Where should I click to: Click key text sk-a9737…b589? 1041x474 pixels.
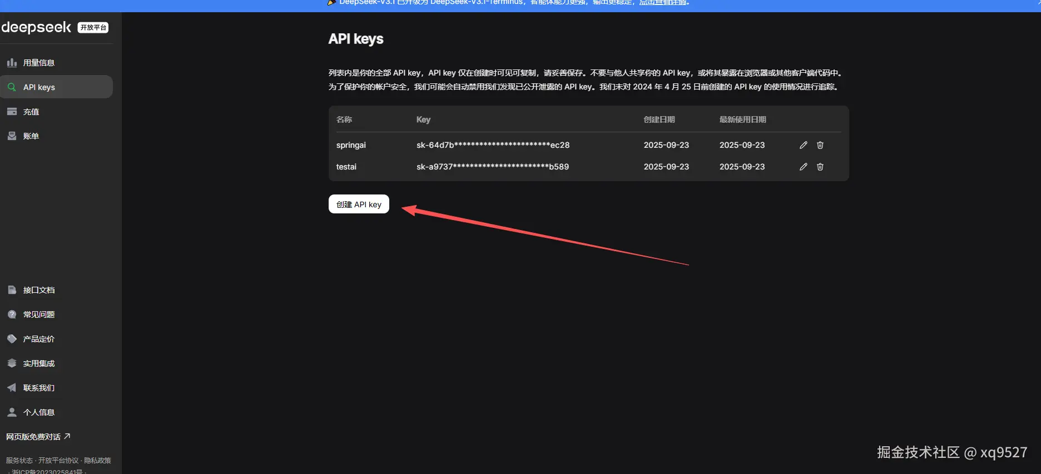[x=492, y=167]
